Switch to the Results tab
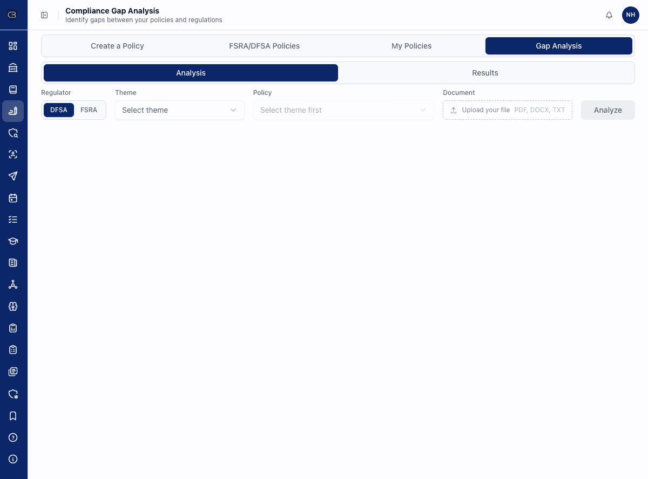This screenshot has height=479, width=648. tap(484, 73)
